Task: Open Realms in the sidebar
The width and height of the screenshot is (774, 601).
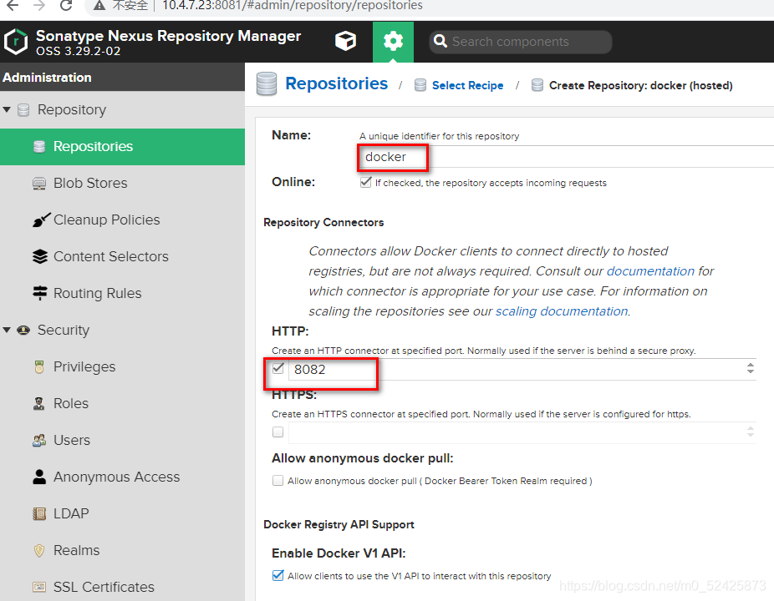Action: point(122,550)
